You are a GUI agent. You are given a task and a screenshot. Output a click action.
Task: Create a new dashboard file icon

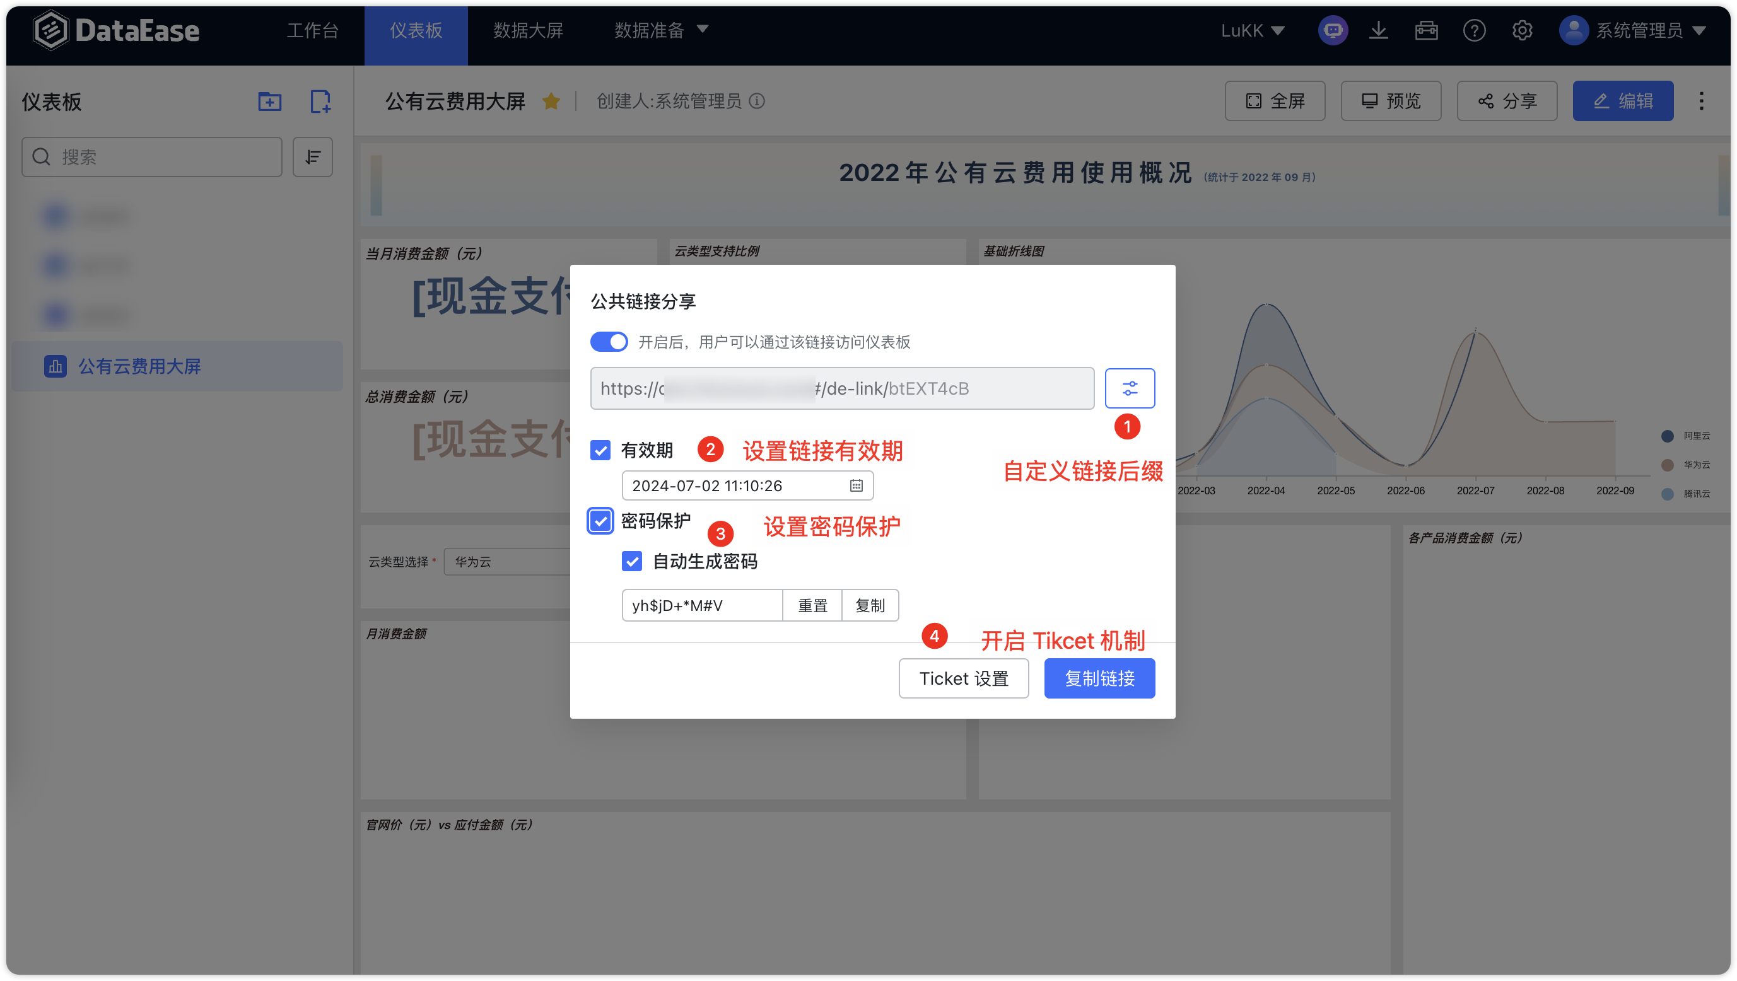[x=320, y=102]
